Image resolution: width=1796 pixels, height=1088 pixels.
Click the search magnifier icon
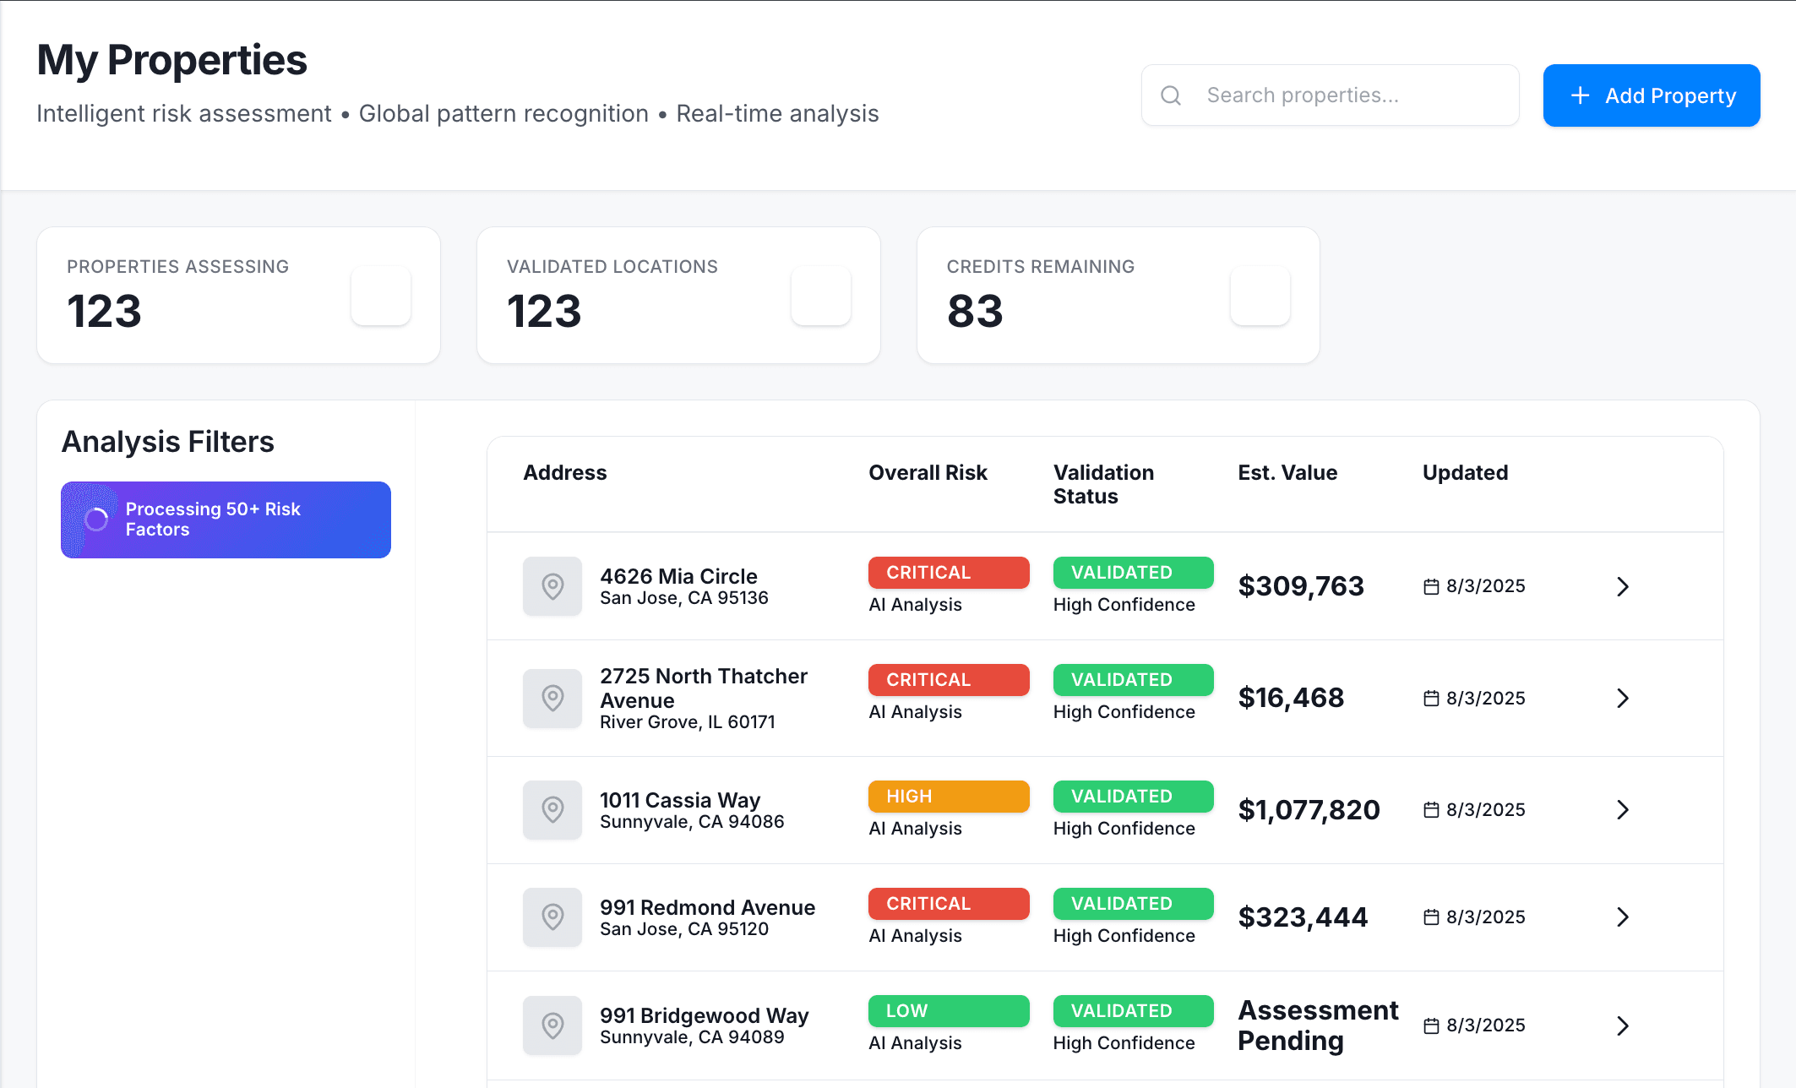pos(1171,95)
